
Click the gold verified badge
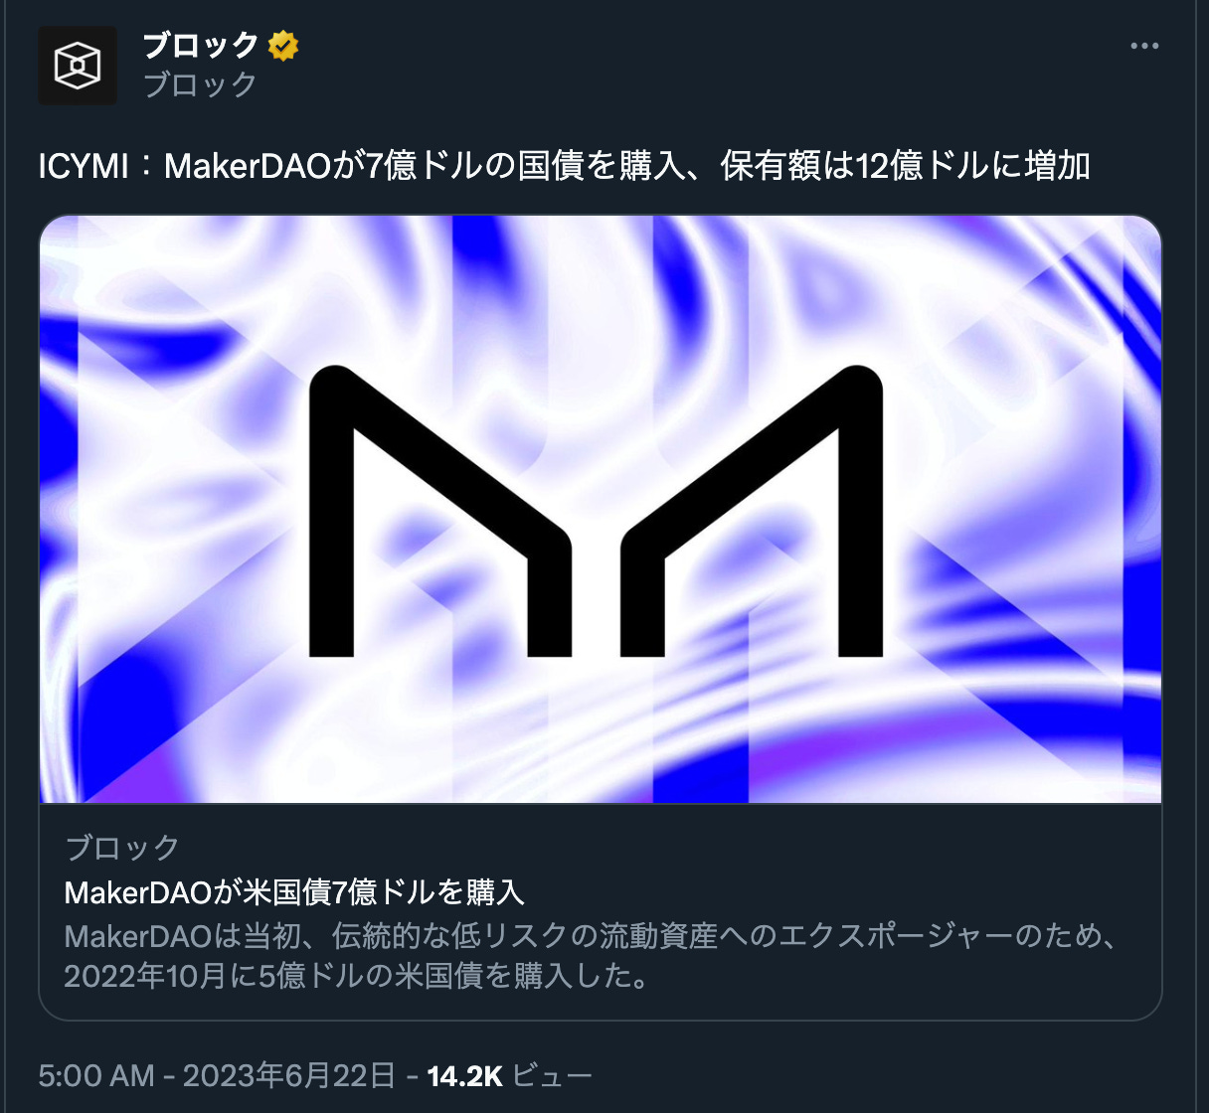pos(283,46)
